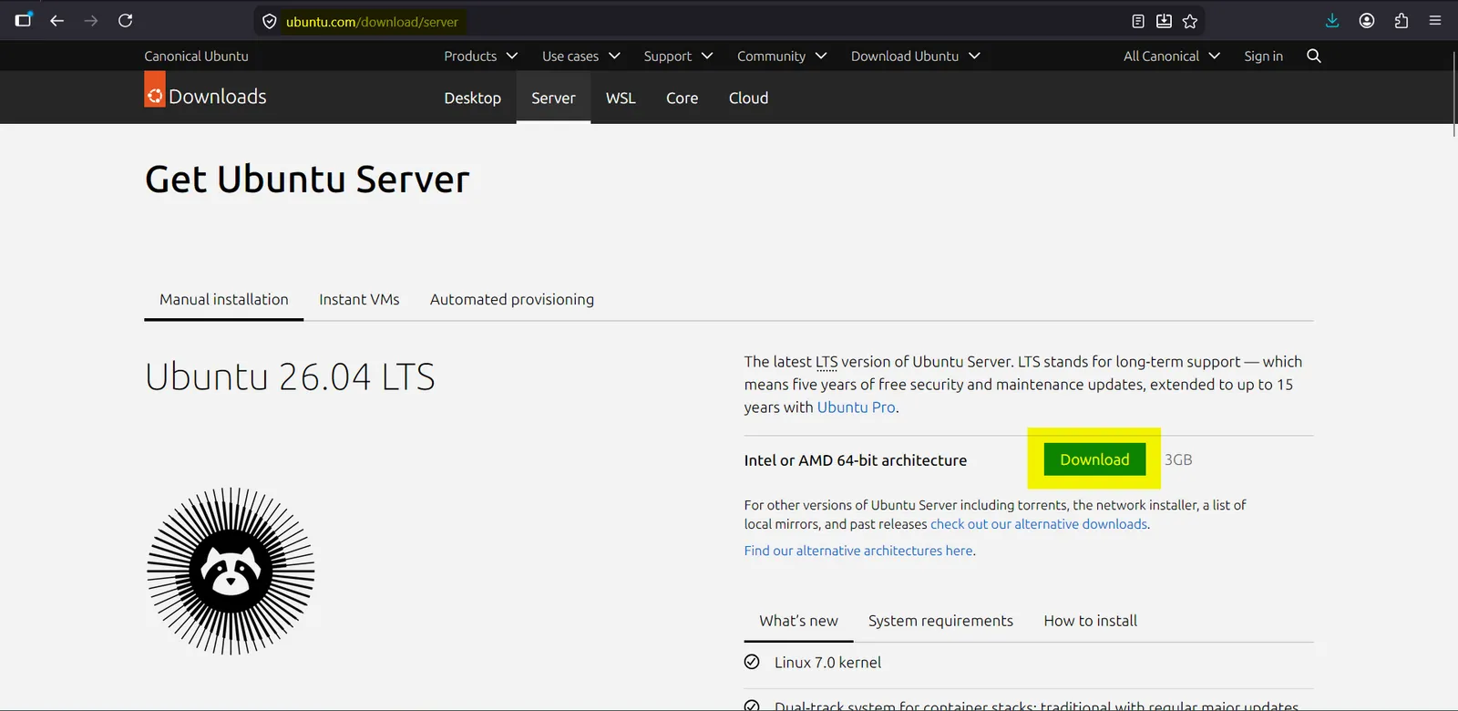
Task: Open the account profile icon
Action: tap(1367, 21)
